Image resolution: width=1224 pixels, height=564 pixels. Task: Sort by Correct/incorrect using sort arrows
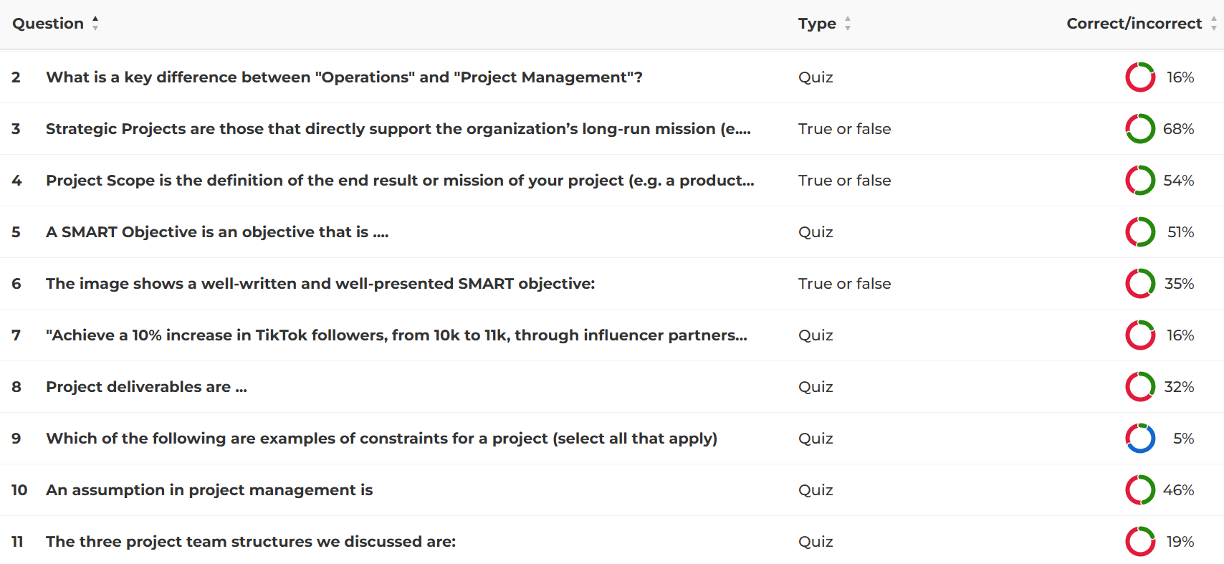pos(1213,24)
